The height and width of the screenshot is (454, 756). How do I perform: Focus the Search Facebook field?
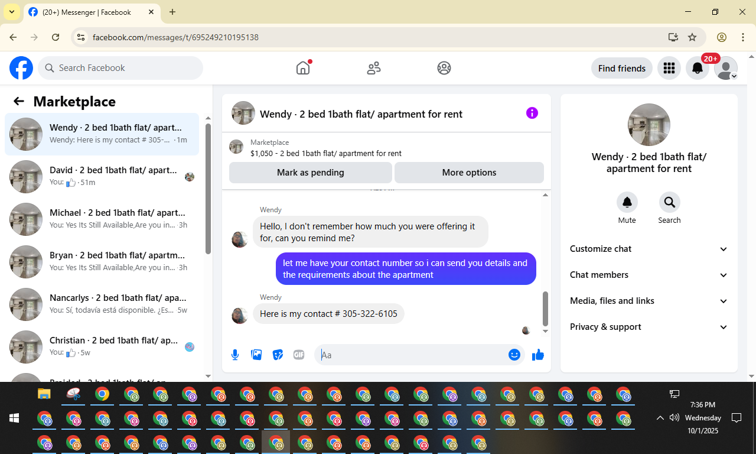coord(120,68)
